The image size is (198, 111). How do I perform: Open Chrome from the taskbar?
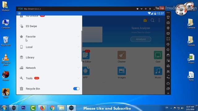(52, 108)
